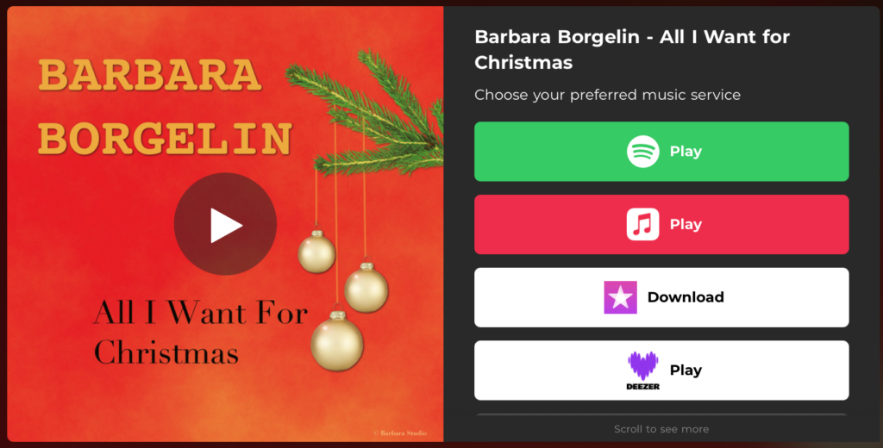Click the Deezer purple heart logo
Image resolution: width=883 pixels, height=448 pixels.
[x=642, y=366]
